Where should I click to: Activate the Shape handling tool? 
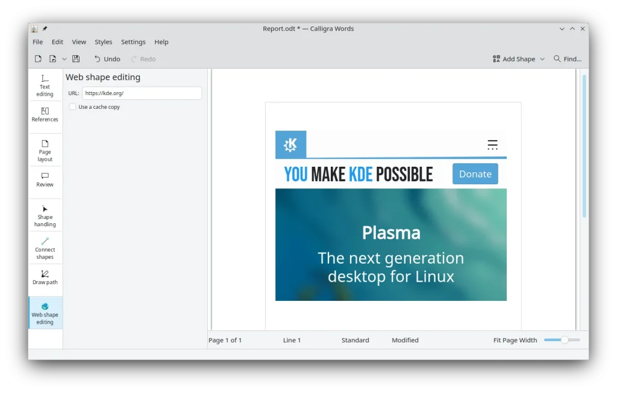45,216
